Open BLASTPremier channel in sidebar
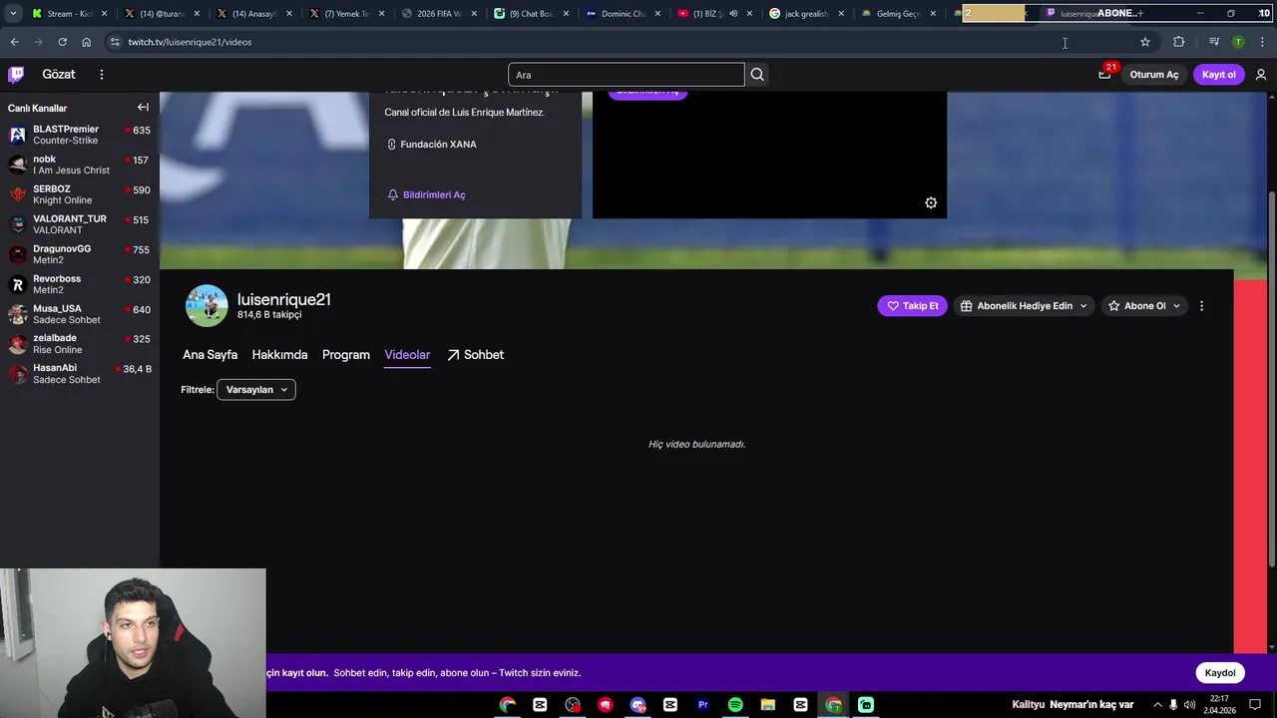The image size is (1277, 718). (79, 135)
